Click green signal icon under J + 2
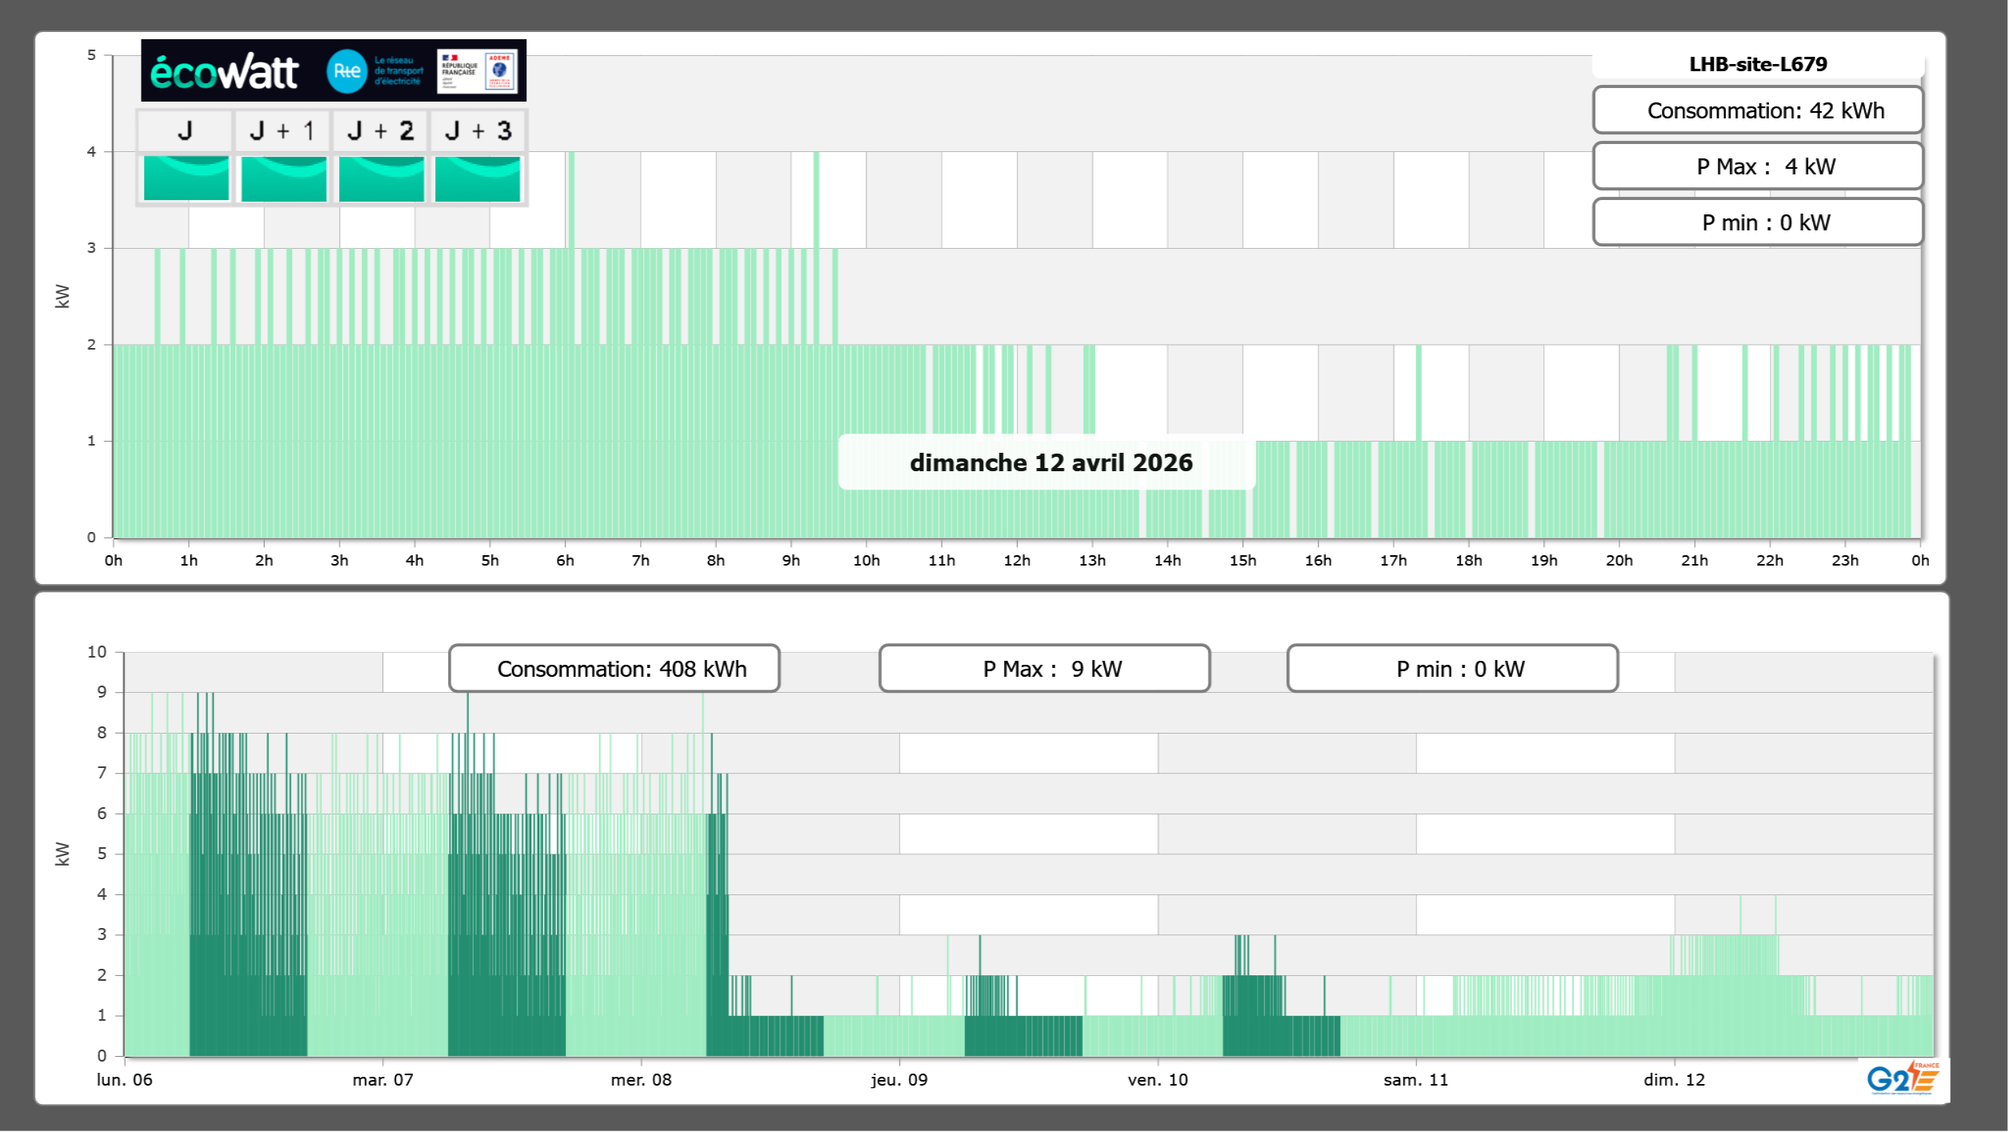Viewport: 2009px width, 1132px height. [381, 178]
